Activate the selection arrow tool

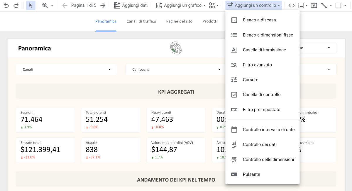pos(31,5)
